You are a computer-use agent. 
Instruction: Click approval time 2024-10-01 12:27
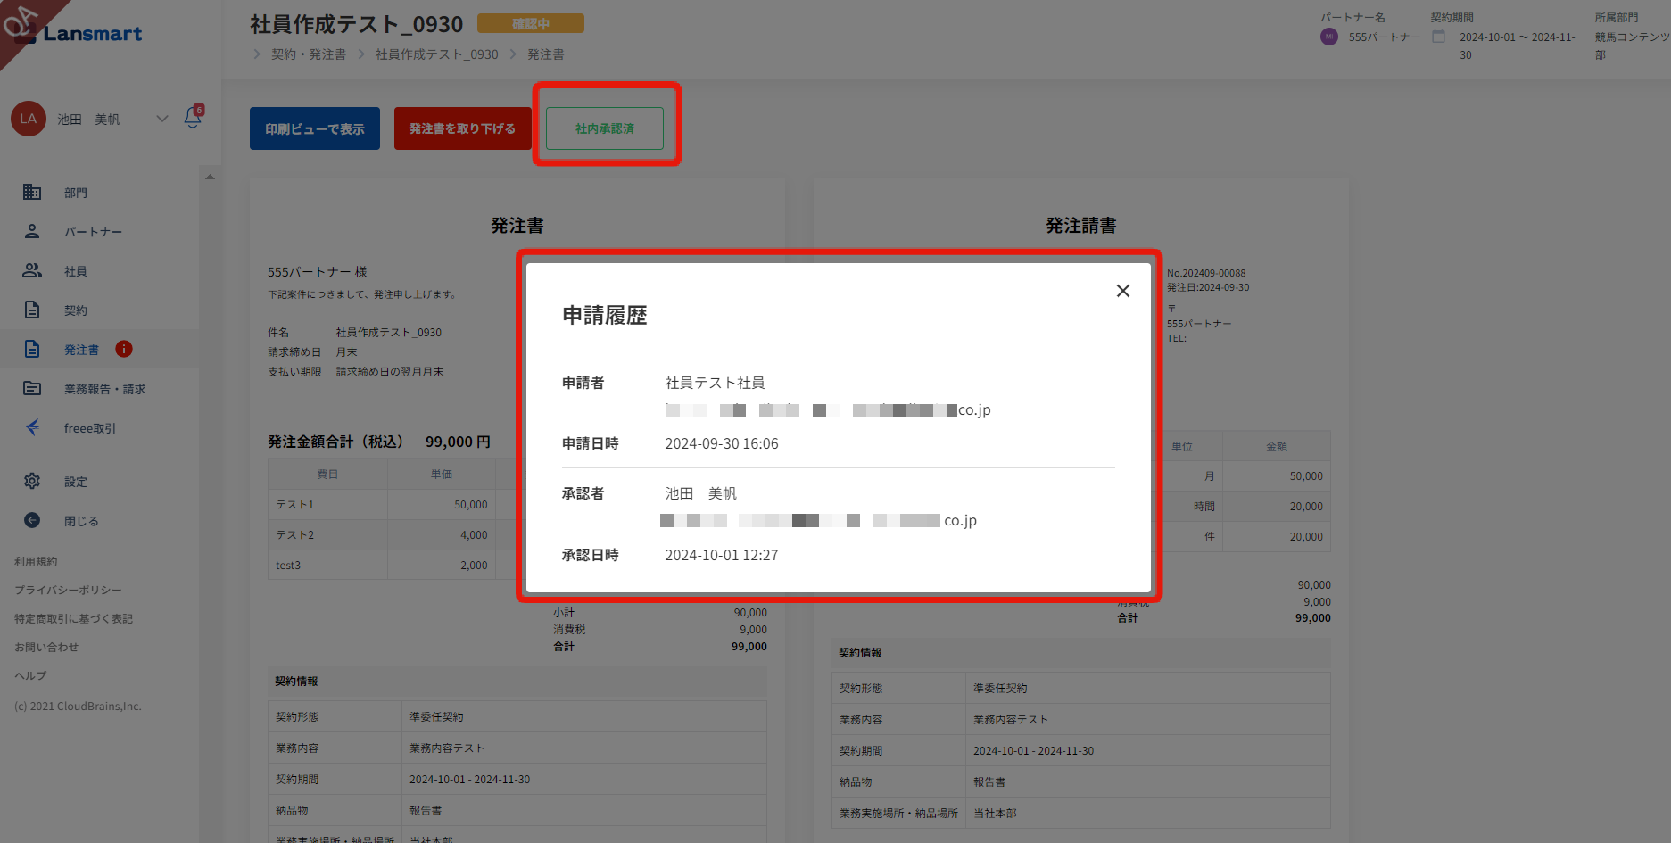point(722,555)
